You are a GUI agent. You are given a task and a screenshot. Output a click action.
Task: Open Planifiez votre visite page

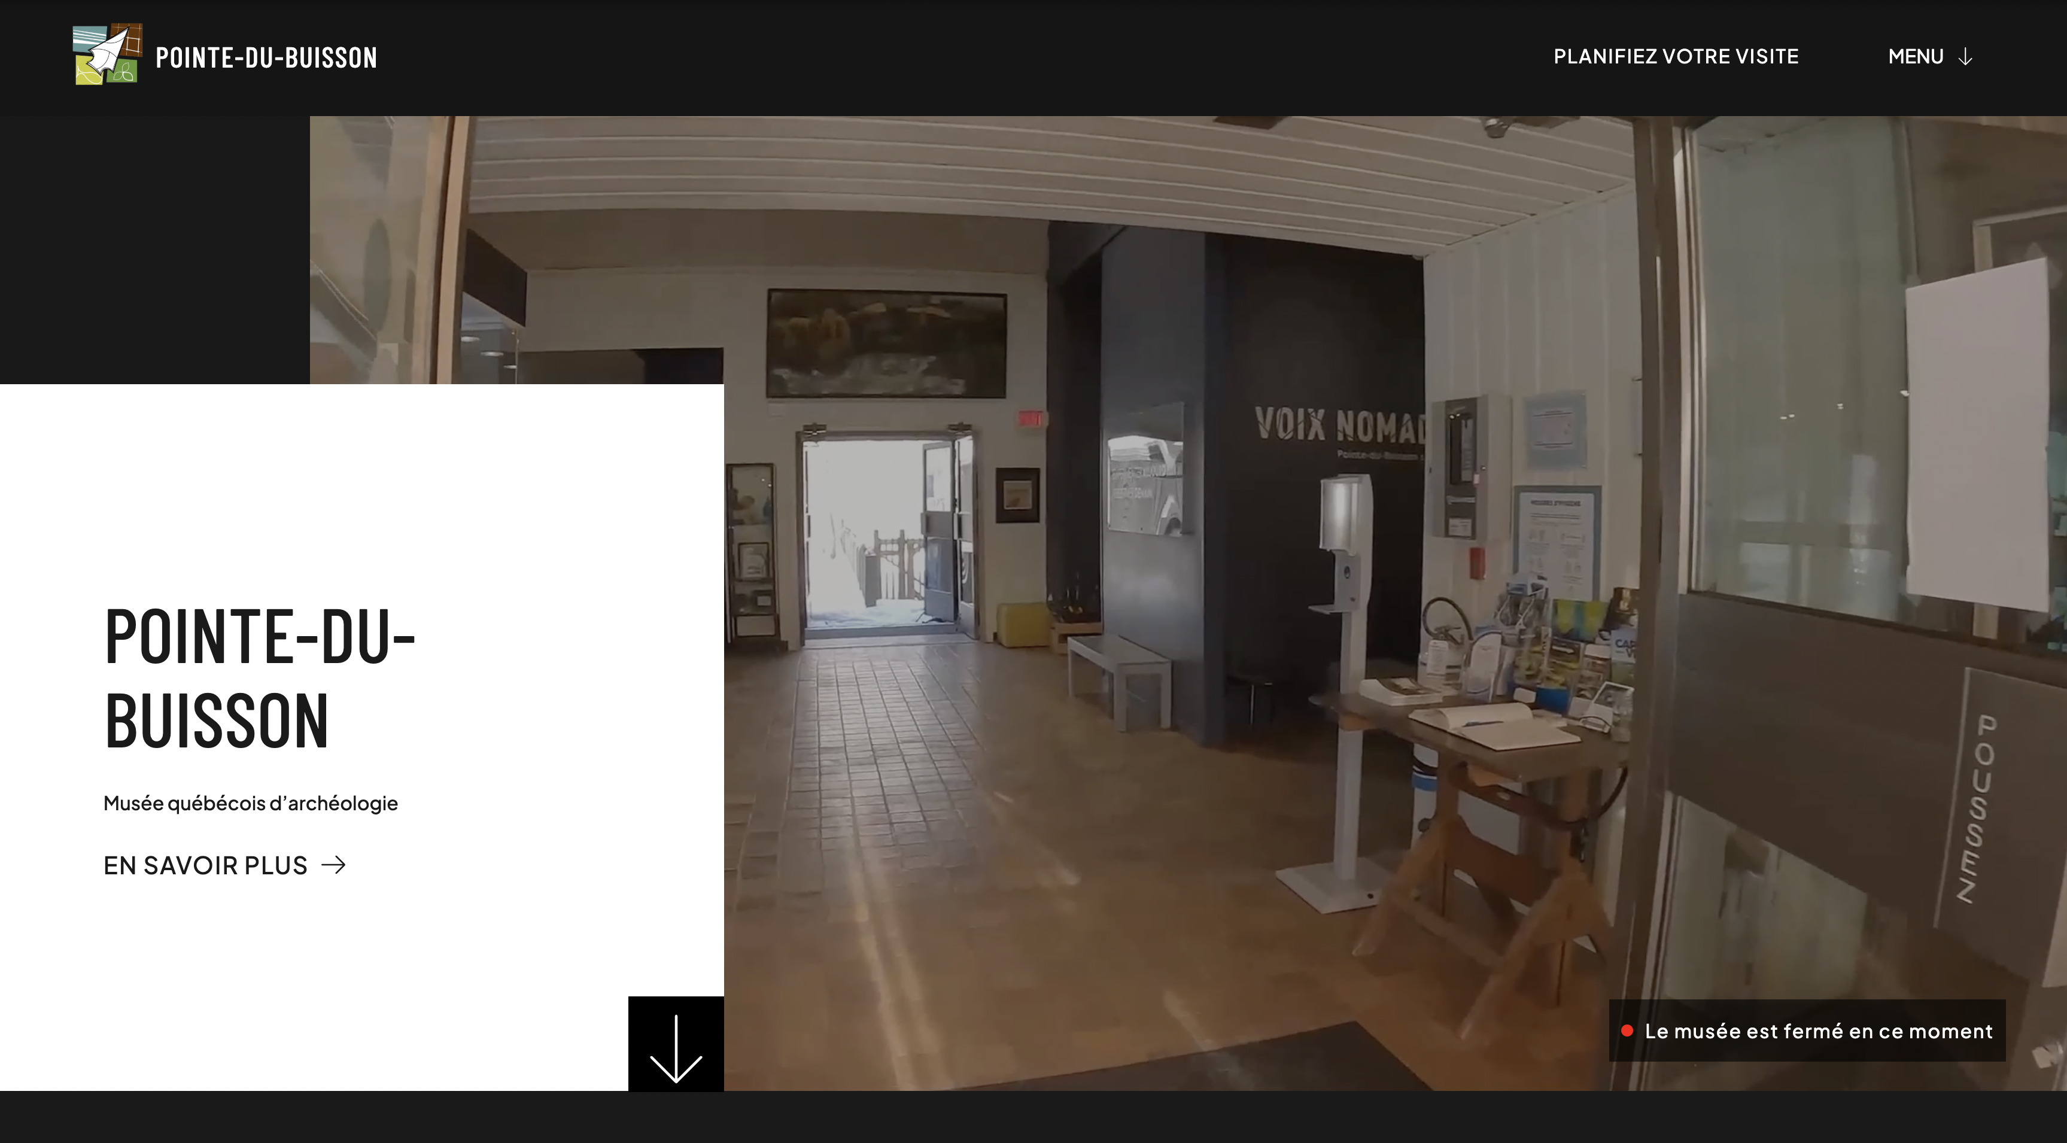coord(1676,56)
